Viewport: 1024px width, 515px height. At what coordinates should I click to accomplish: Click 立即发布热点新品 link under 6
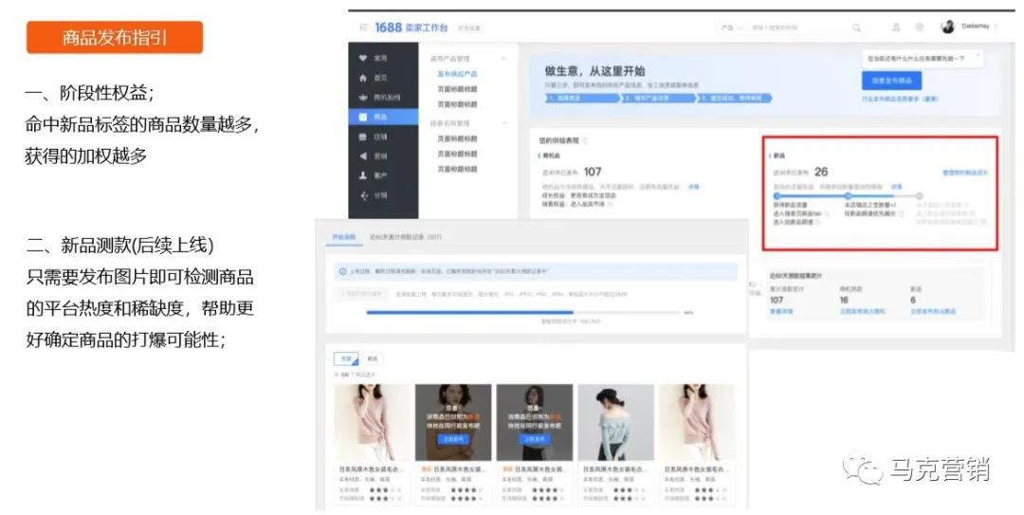tap(933, 312)
